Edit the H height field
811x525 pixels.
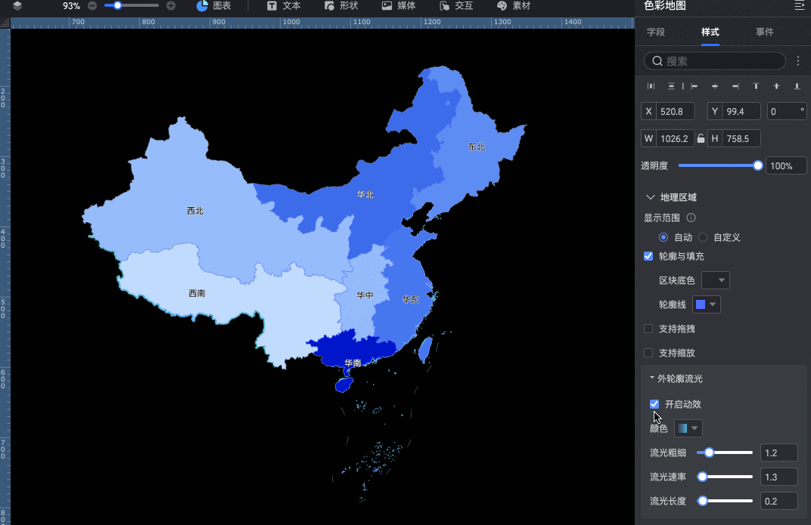tap(734, 138)
